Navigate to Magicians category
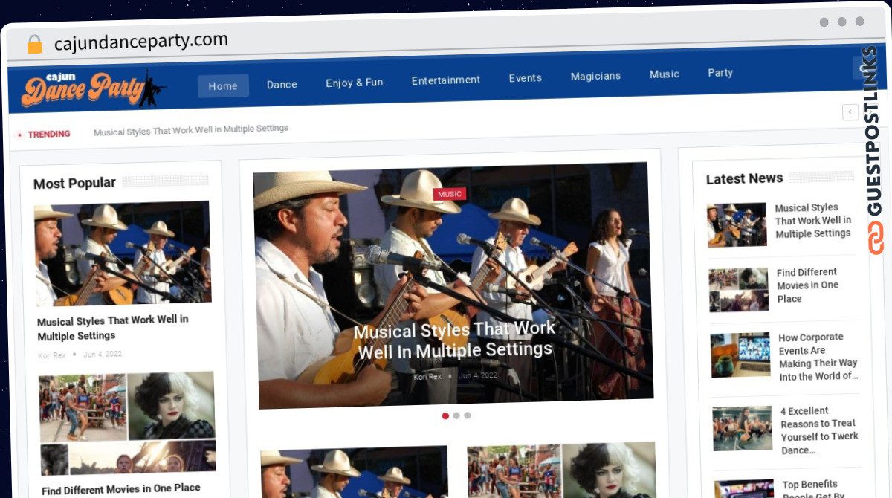Image resolution: width=892 pixels, height=498 pixels. (x=595, y=76)
